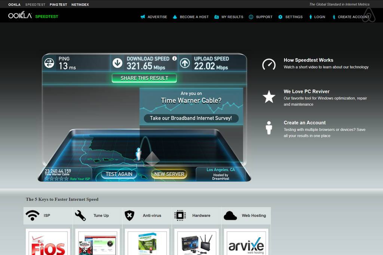The width and height of the screenshot is (383, 255).
Task: Click the Wi-Fi icon in the ISP tab
Action: (33, 215)
